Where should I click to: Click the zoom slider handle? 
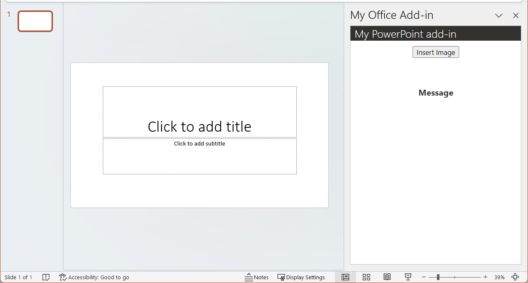pos(439,277)
